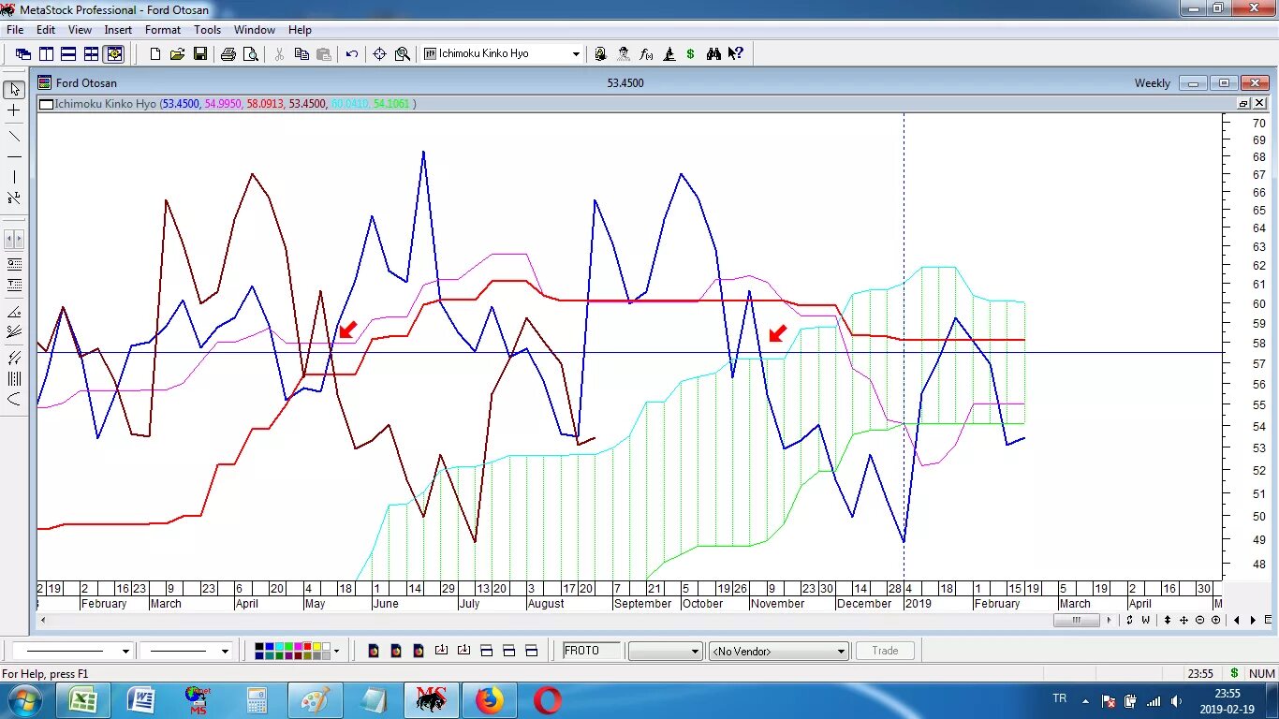Open the Expert Advisor icon
The image size is (1279, 719).
(x=624, y=54)
